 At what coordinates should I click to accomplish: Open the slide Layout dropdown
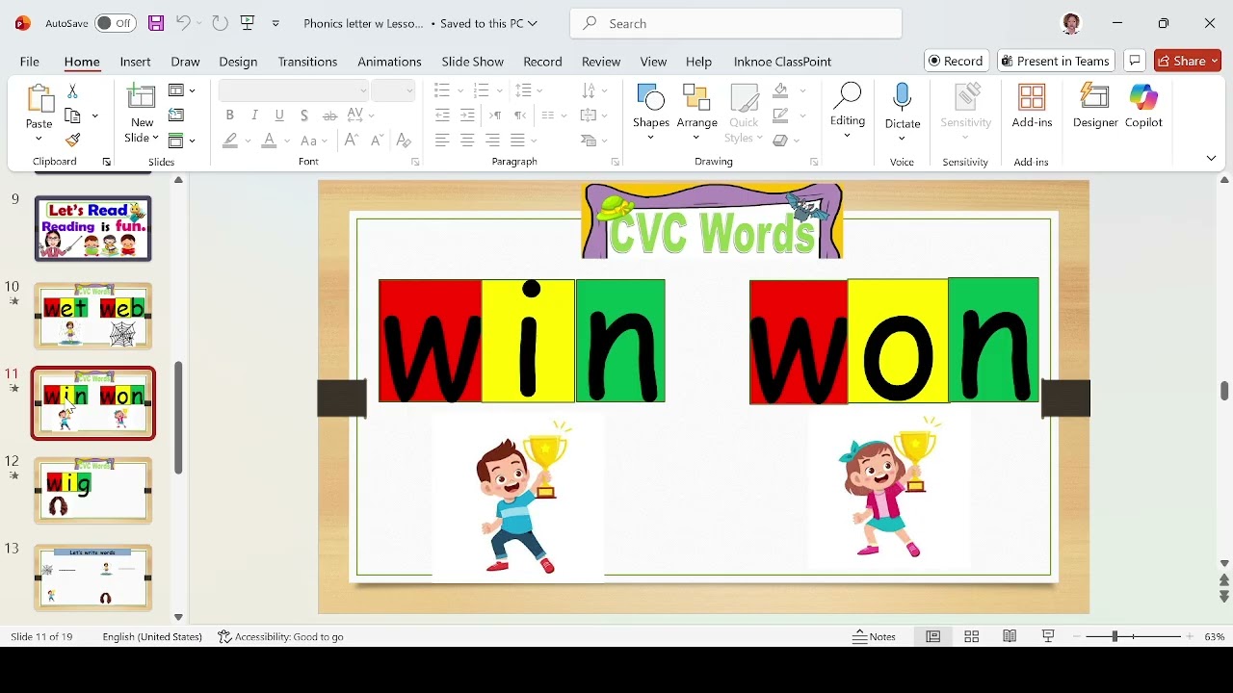tap(181, 90)
